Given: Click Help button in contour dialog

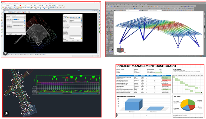Looking at the screenshot, I should [21, 34].
